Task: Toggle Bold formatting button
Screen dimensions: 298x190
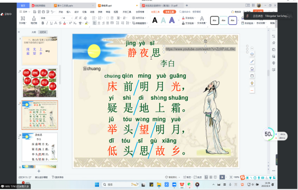Action: pyautogui.click(x=43, y=23)
